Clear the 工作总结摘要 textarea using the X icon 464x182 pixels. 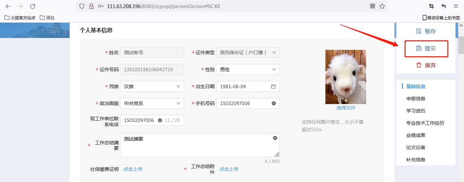tap(275, 138)
